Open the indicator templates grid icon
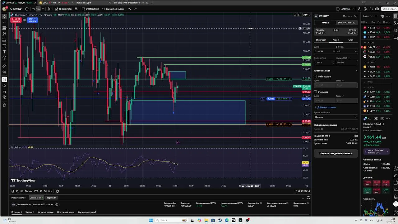This screenshot has height=224, width=398. coord(76,9)
